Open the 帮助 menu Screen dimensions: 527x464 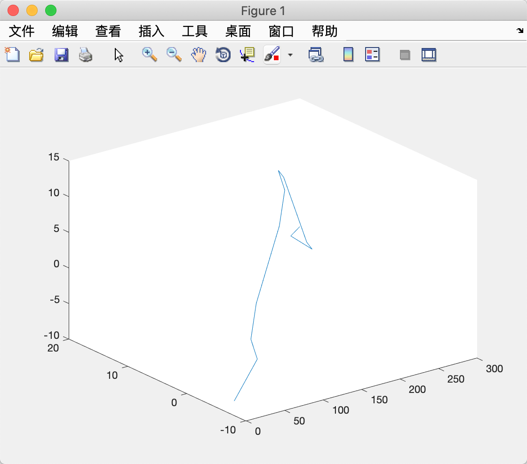point(326,31)
